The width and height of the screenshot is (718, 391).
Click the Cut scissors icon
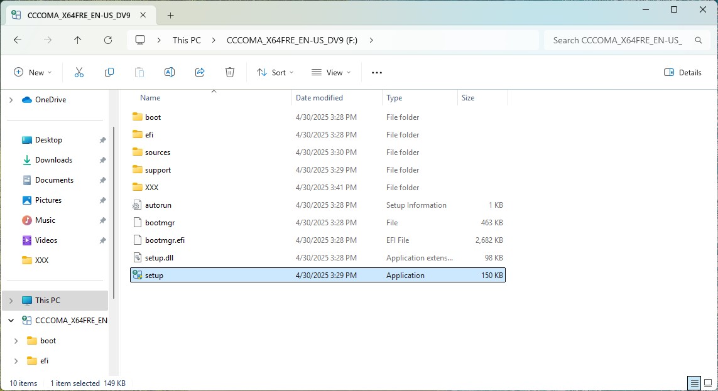79,72
